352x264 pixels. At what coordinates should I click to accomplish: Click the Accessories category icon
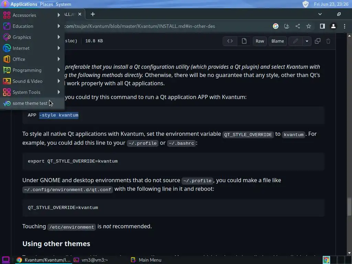pyautogui.click(x=7, y=15)
